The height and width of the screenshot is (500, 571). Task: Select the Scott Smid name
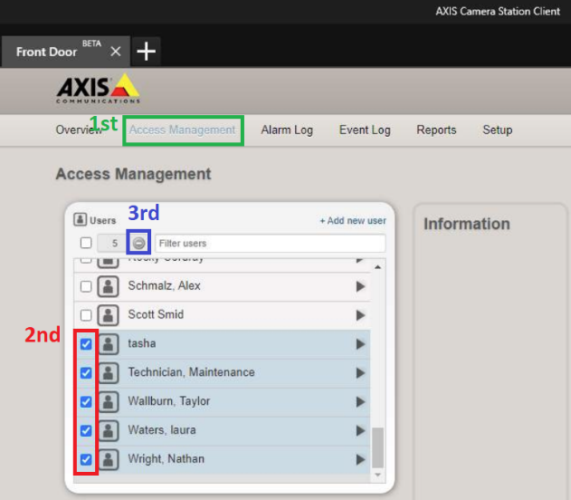tap(156, 314)
